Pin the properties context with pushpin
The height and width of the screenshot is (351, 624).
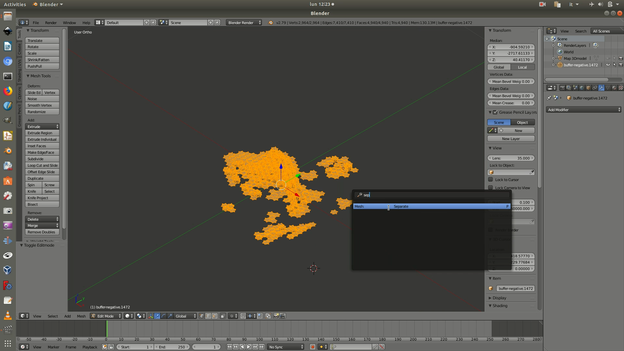click(549, 98)
